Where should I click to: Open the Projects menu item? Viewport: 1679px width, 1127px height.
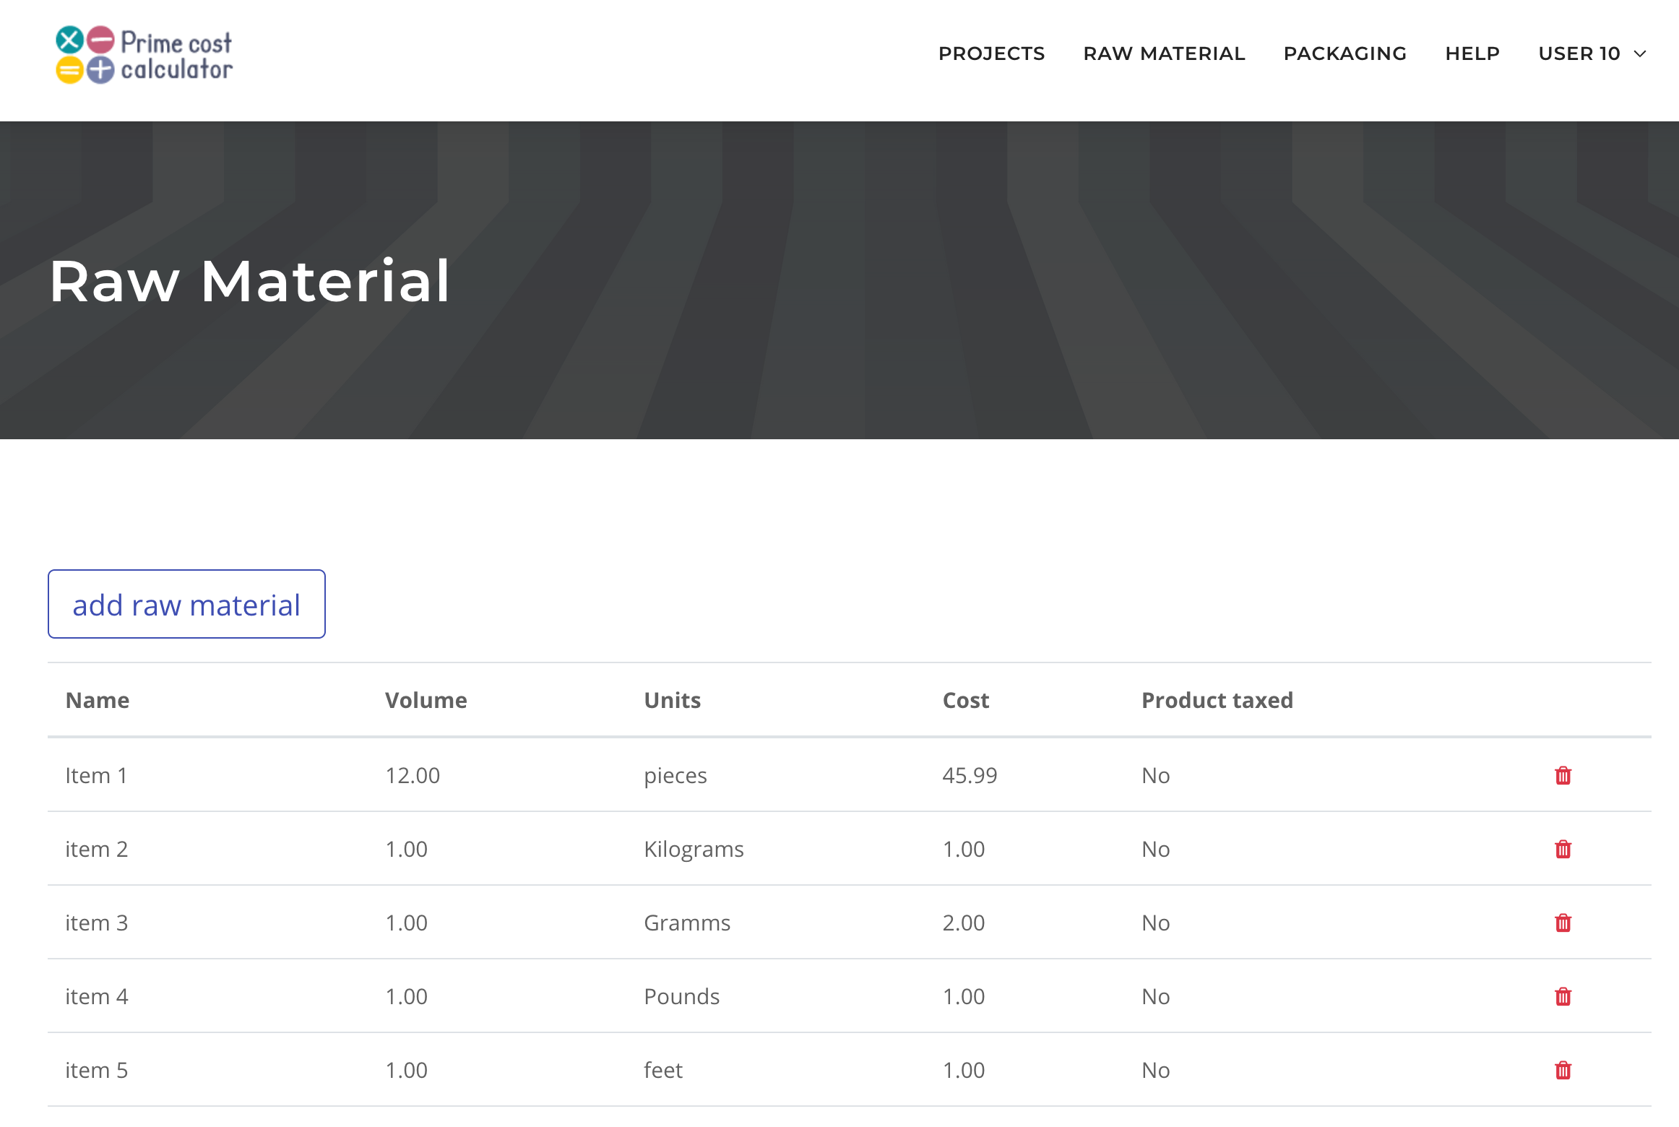point(991,53)
